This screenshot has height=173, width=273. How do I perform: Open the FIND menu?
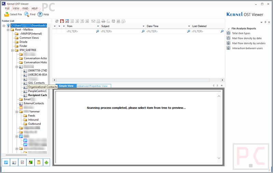tap(25, 8)
